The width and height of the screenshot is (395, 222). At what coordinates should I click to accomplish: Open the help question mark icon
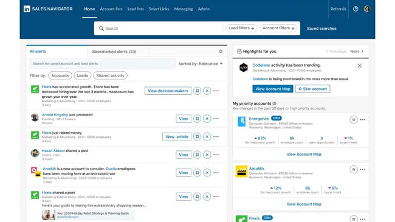click(x=355, y=9)
